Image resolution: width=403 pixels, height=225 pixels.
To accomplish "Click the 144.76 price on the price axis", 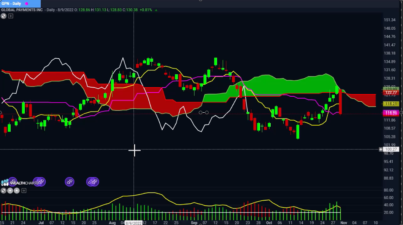I will [390, 37].
